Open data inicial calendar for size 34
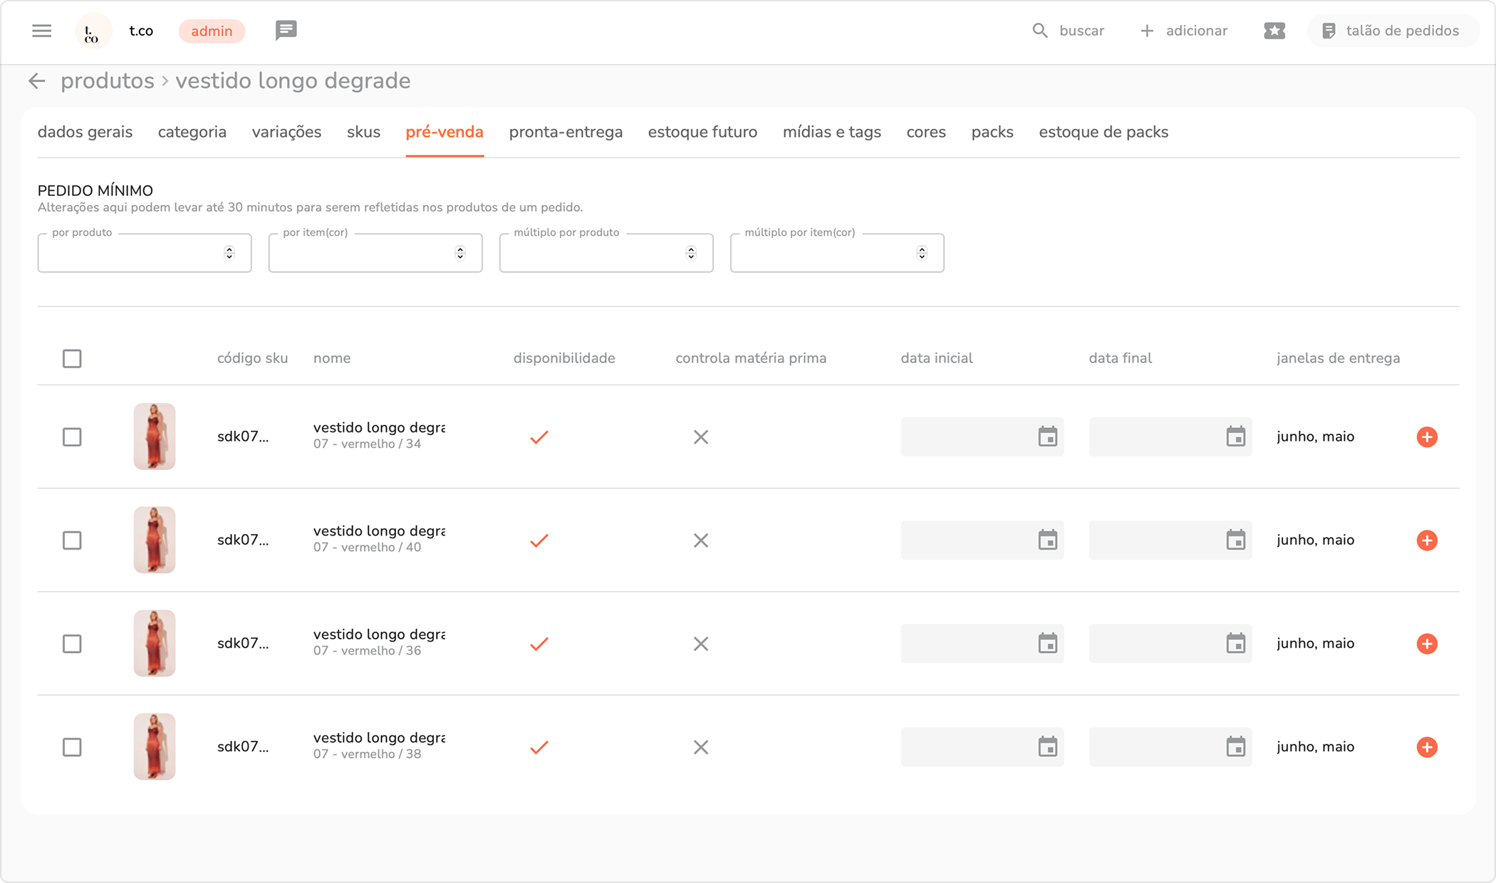This screenshot has width=1496, height=883. pyautogui.click(x=1047, y=437)
